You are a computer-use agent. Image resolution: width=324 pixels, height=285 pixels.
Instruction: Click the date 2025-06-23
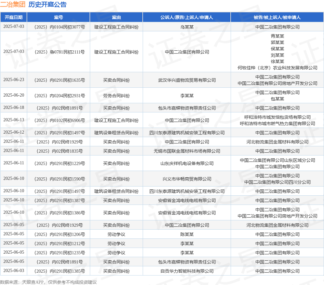tap(14, 79)
